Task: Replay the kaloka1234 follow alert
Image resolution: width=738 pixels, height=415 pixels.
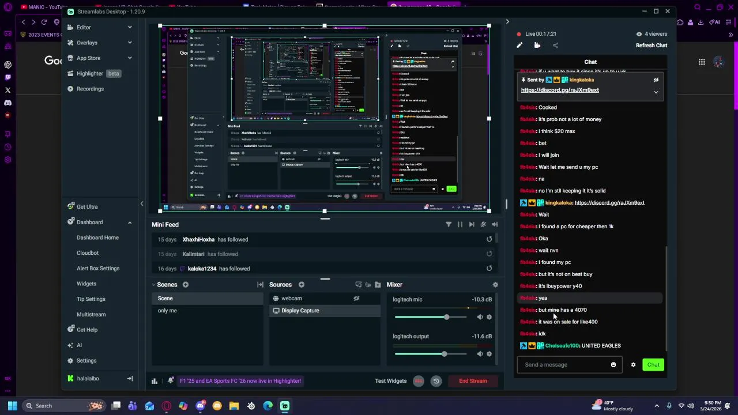Action: (489, 268)
